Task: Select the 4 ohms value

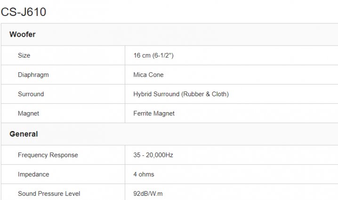Action: tap(144, 174)
